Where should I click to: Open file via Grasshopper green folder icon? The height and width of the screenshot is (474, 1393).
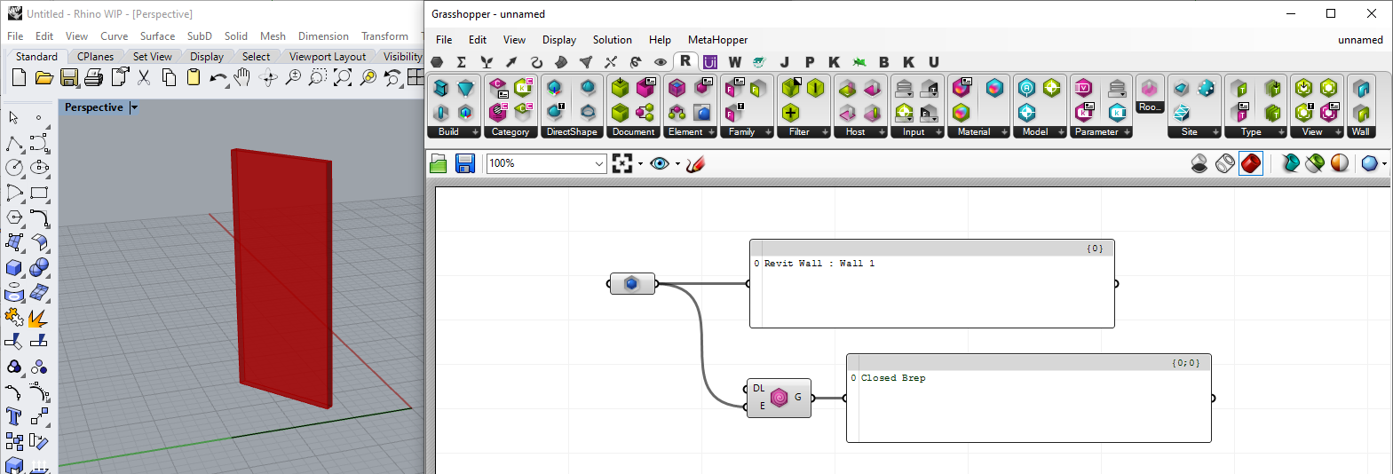(439, 163)
